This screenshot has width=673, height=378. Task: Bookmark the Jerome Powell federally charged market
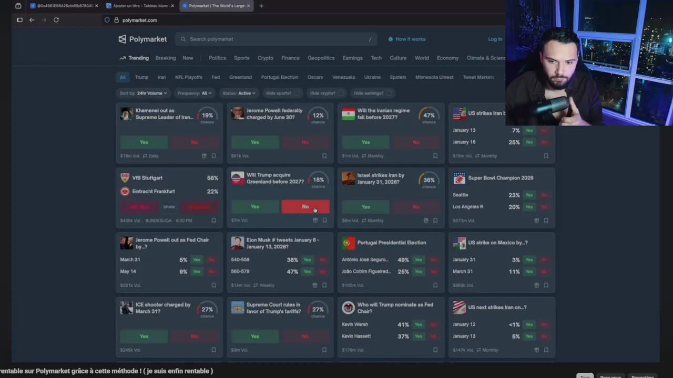click(x=324, y=156)
